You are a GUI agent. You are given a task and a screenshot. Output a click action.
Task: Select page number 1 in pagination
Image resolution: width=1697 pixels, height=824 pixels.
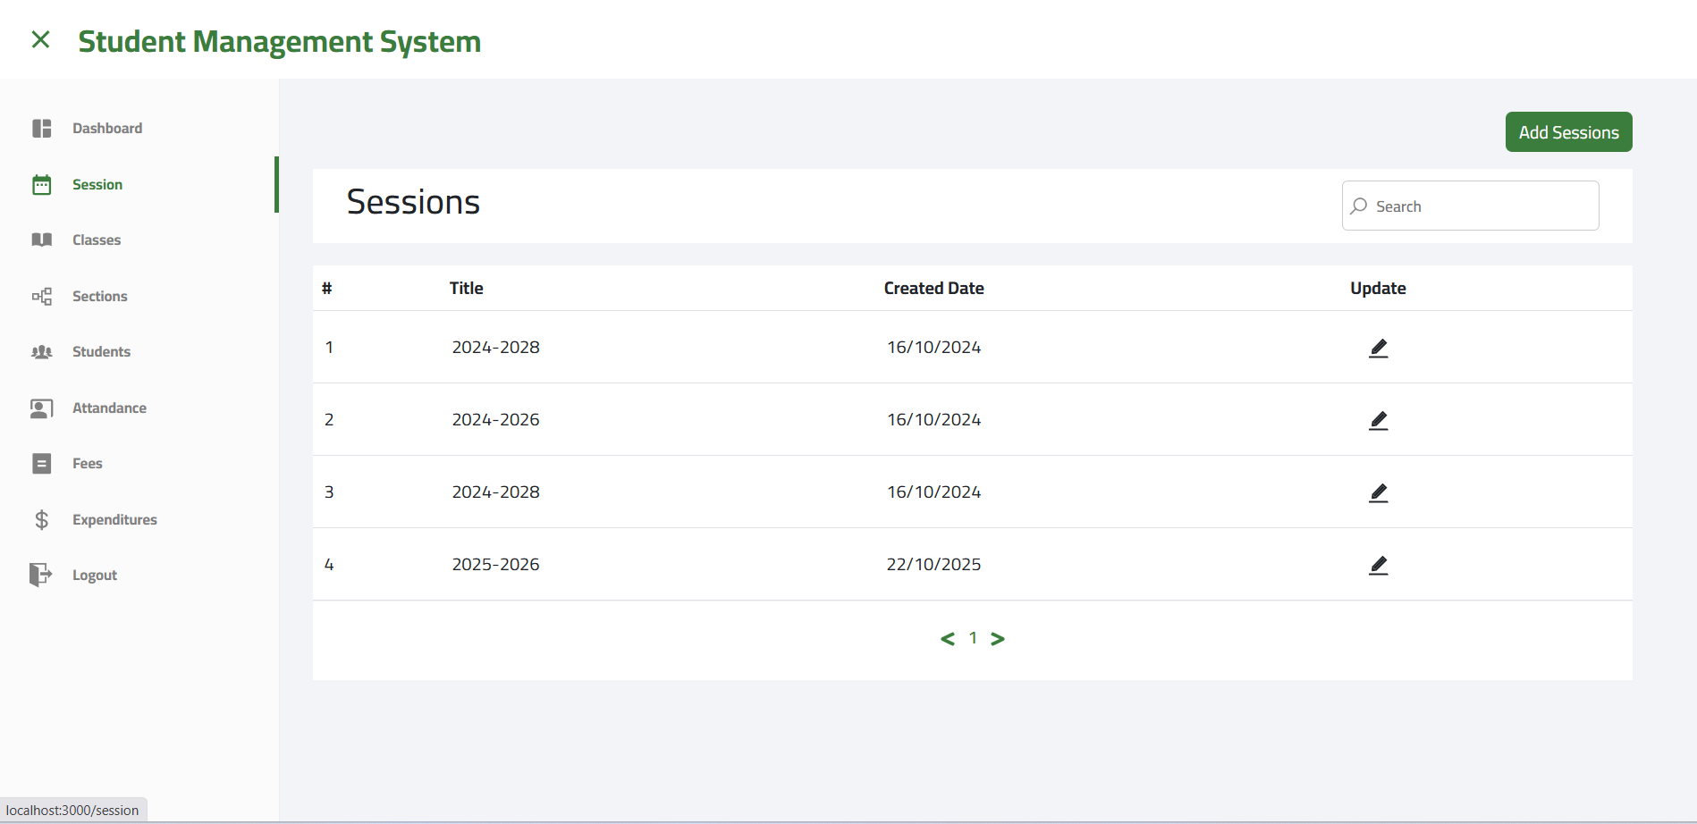[x=973, y=638]
